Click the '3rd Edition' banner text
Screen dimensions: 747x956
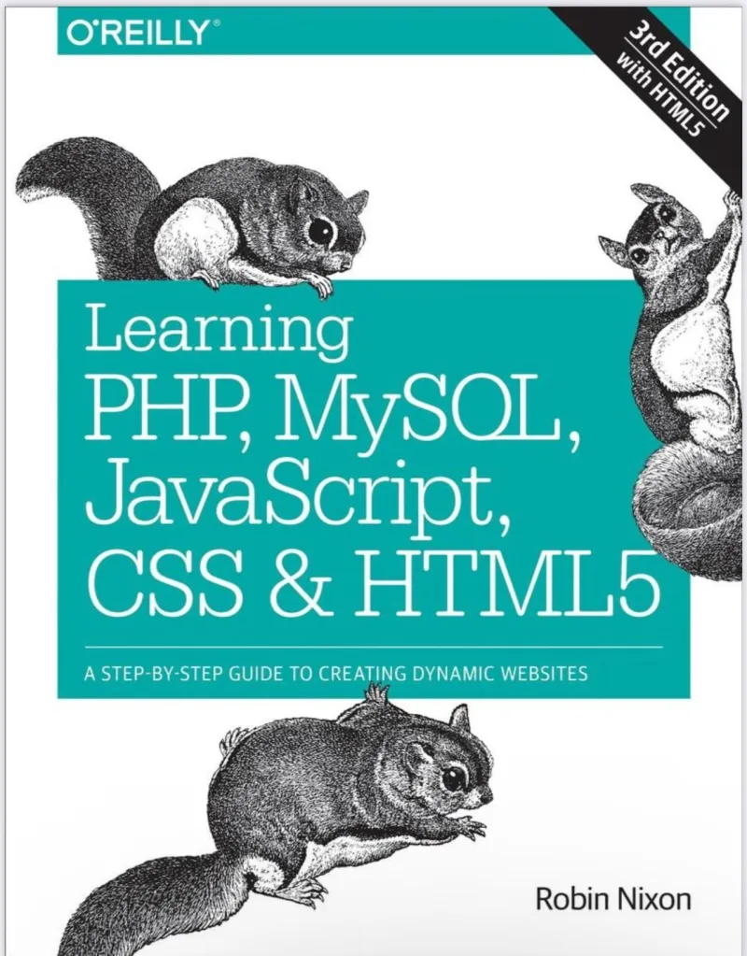coord(678,69)
